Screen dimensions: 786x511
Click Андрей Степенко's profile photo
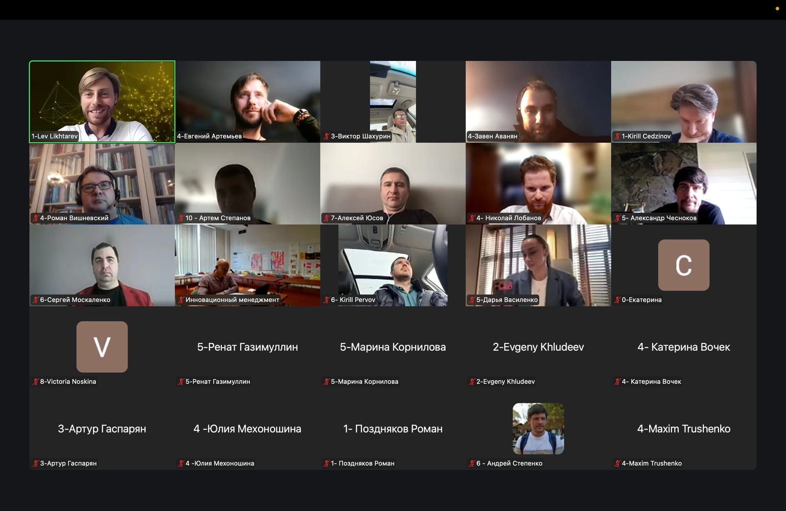pyautogui.click(x=538, y=429)
